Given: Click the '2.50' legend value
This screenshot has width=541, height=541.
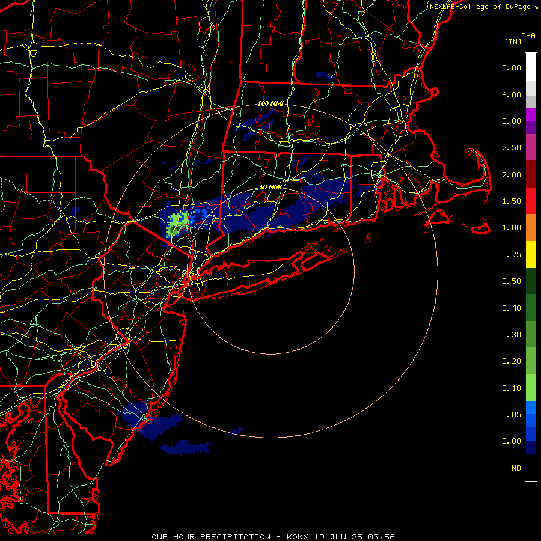Looking at the screenshot, I should pos(512,148).
